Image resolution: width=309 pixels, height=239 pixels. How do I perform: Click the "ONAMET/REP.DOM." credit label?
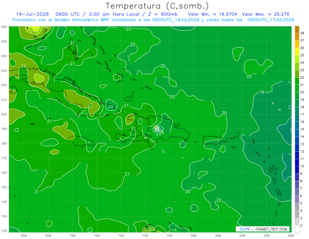click(272, 229)
